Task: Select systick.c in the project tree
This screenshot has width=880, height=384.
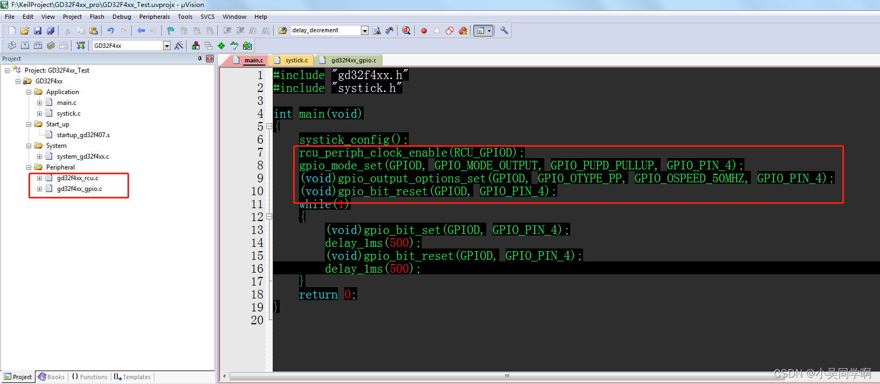Action: [68, 113]
